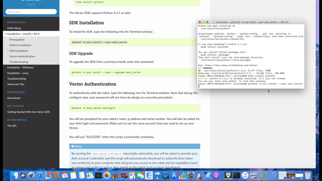Open the Dock stack beside the question mark
Image resolution: width=322 pixels, height=181 pixels.
click(283, 175)
